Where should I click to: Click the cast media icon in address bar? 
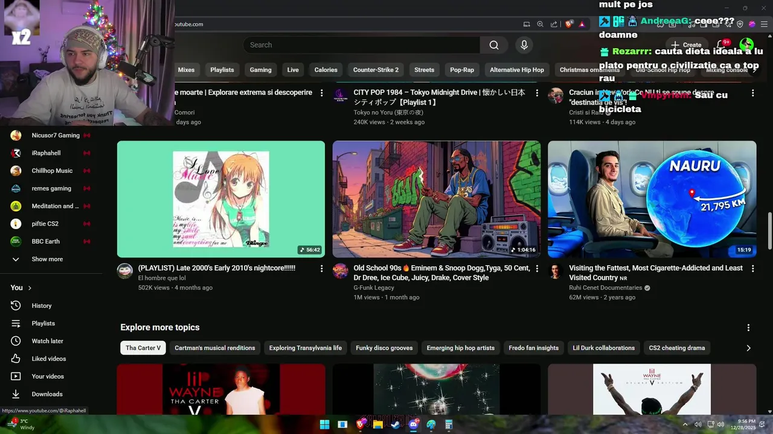pyautogui.click(x=527, y=24)
